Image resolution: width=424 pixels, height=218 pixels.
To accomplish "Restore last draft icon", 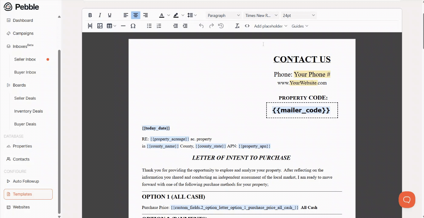I will 221,26.
